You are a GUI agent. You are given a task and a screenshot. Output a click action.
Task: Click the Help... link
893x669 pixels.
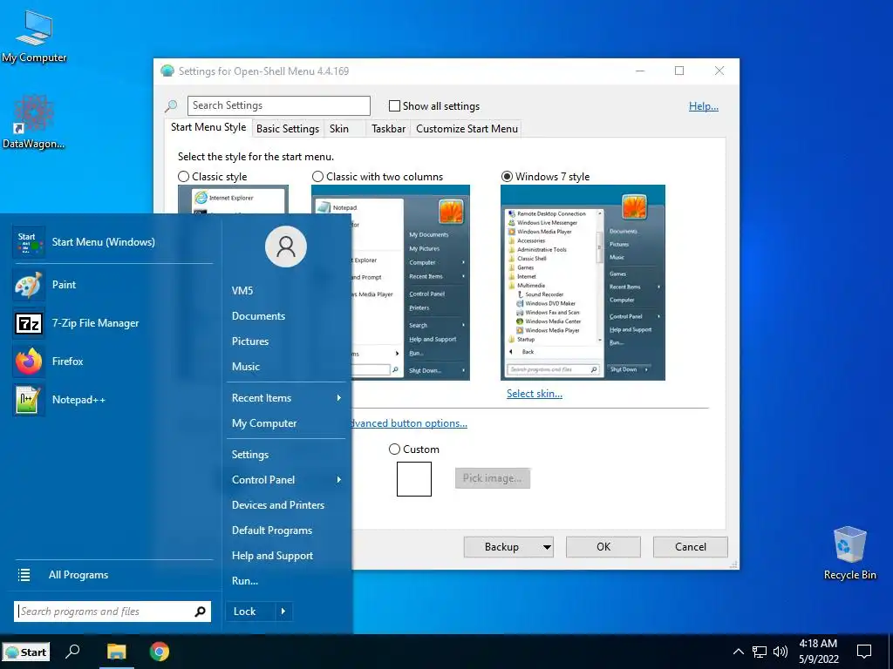[704, 105]
